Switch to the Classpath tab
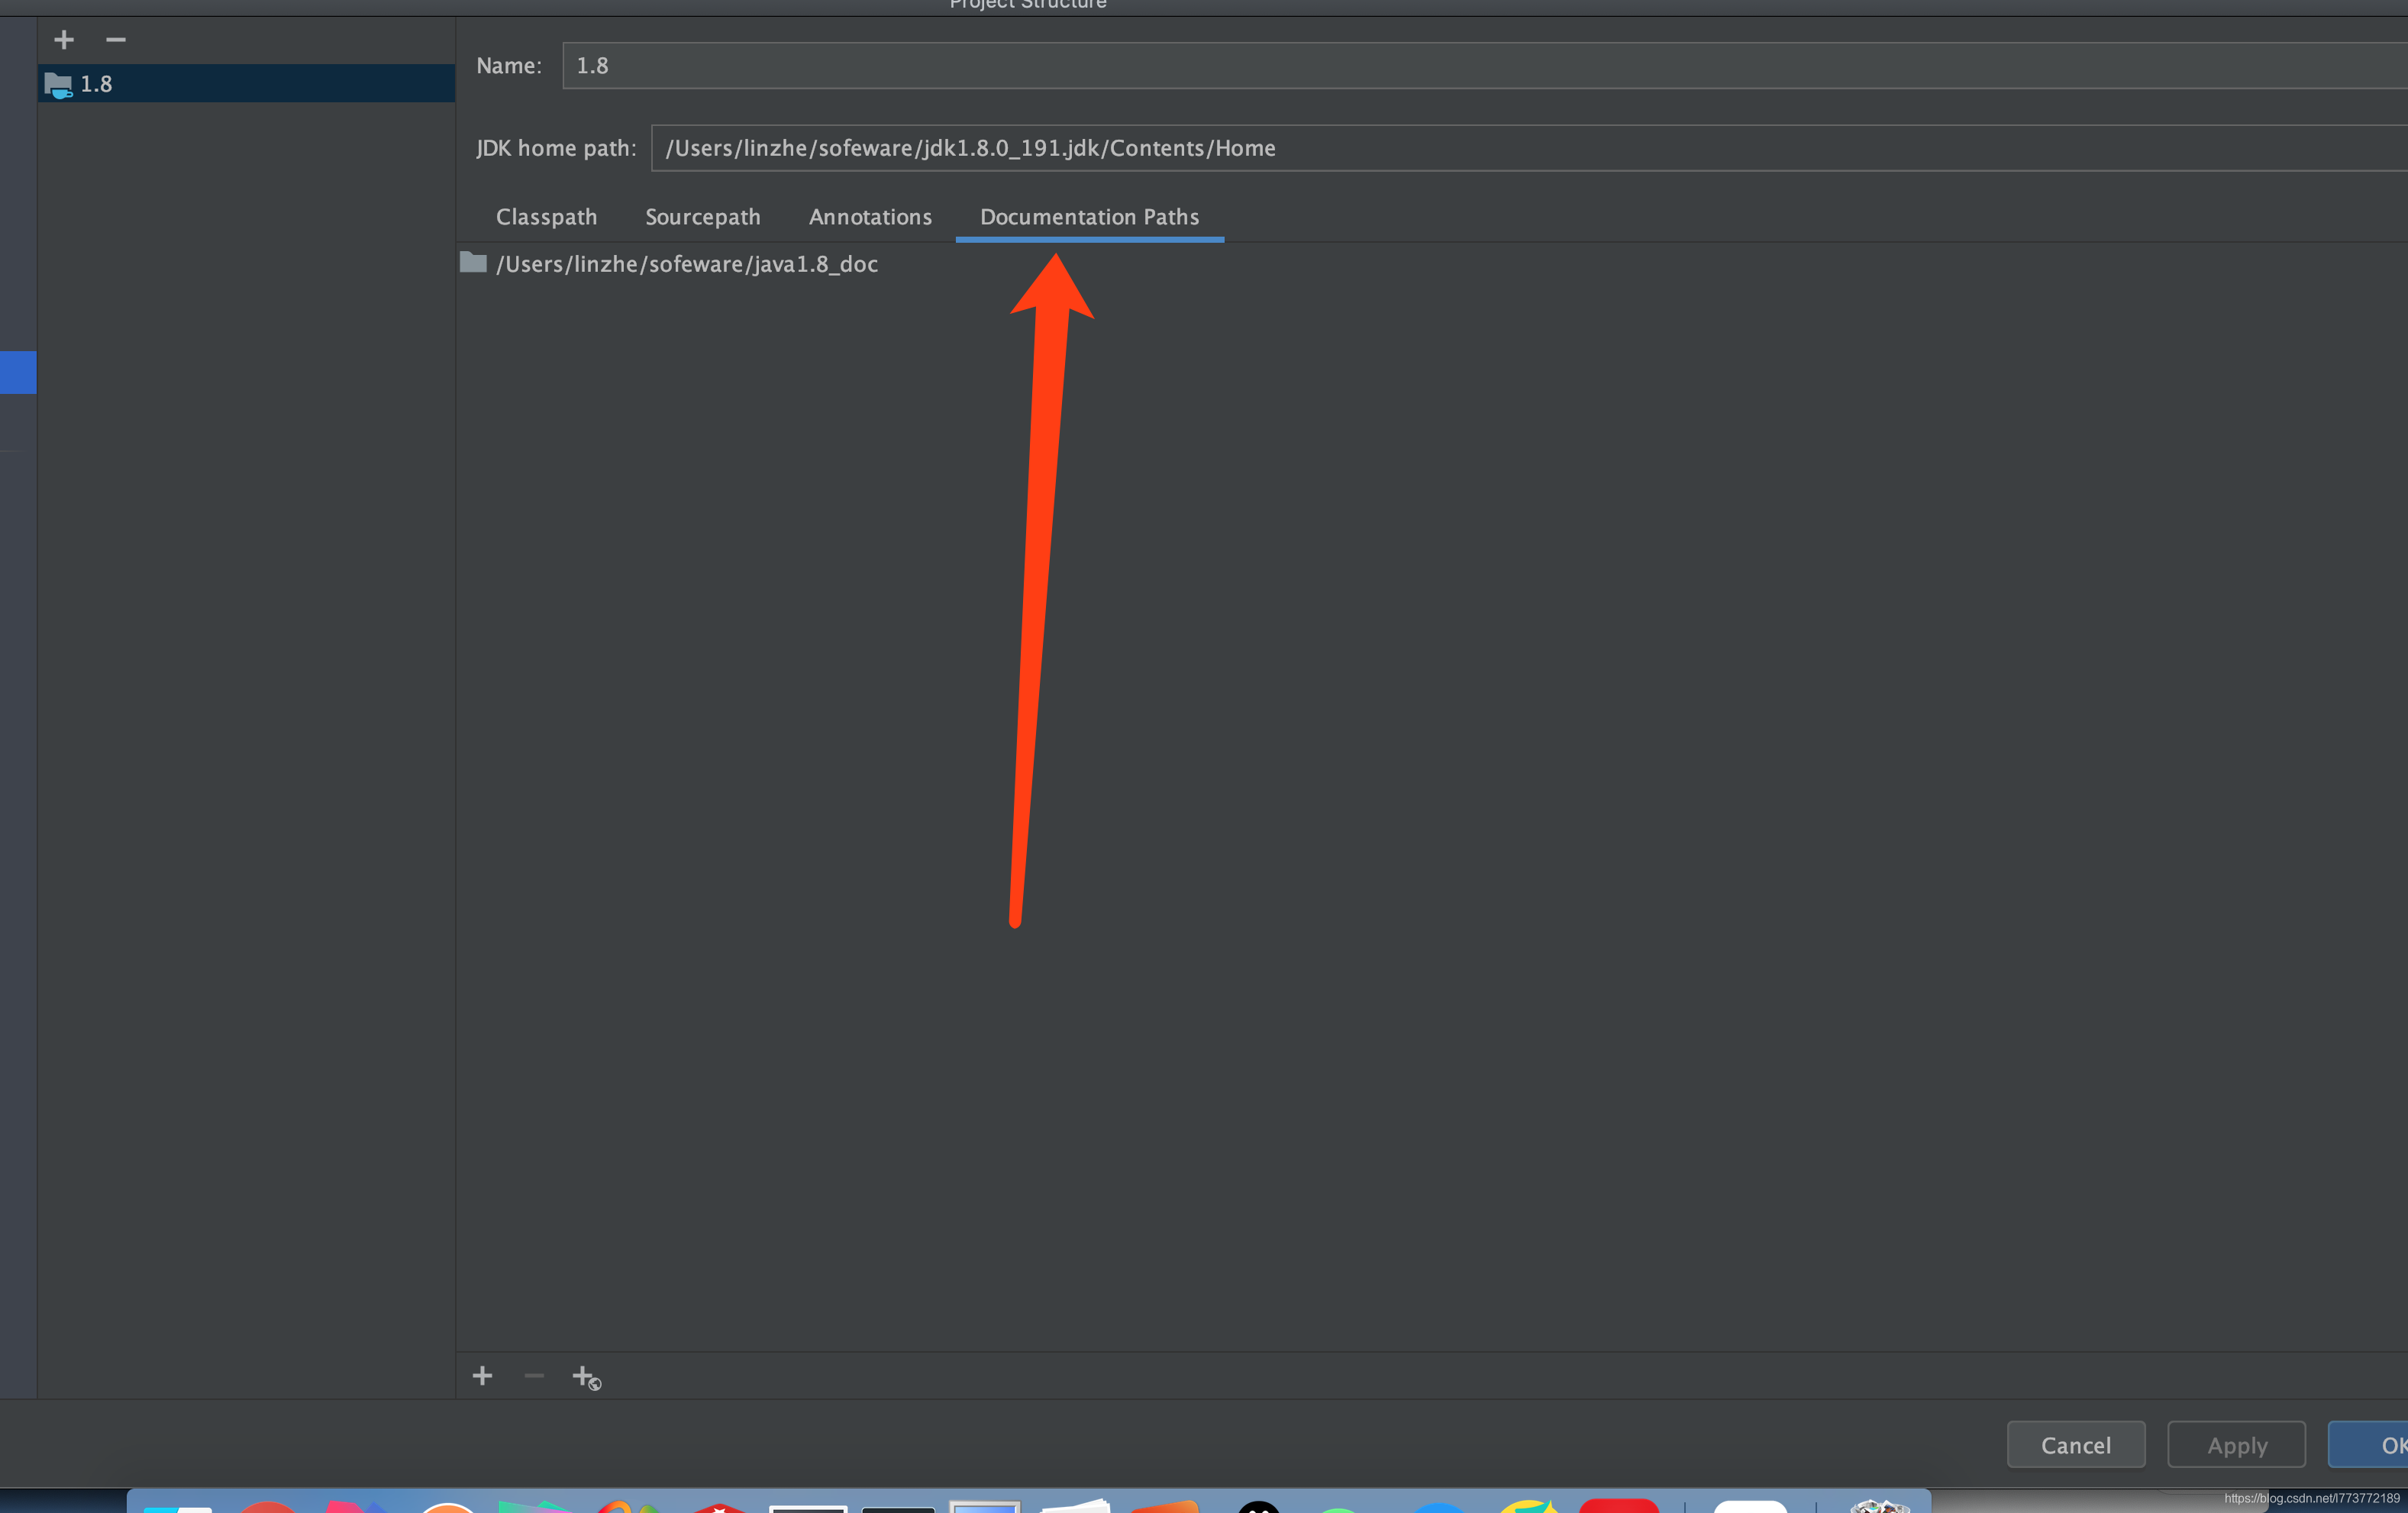Screen dimensions: 2408x1513 pyautogui.click(x=546, y=217)
